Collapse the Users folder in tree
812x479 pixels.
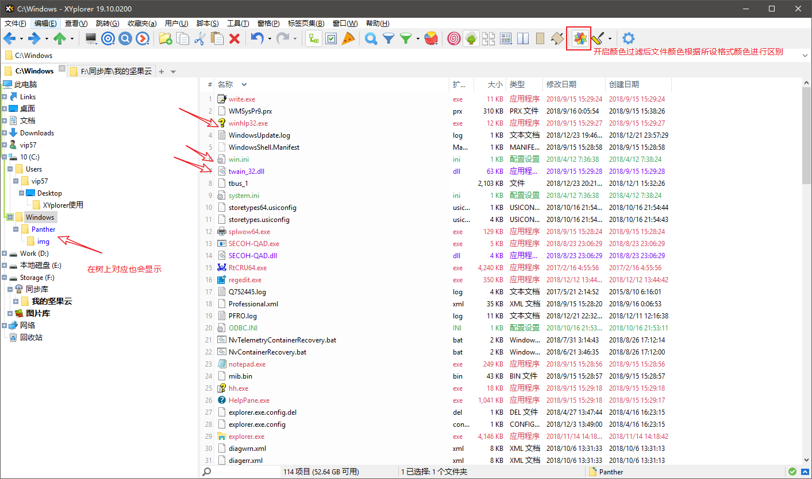[10, 169]
